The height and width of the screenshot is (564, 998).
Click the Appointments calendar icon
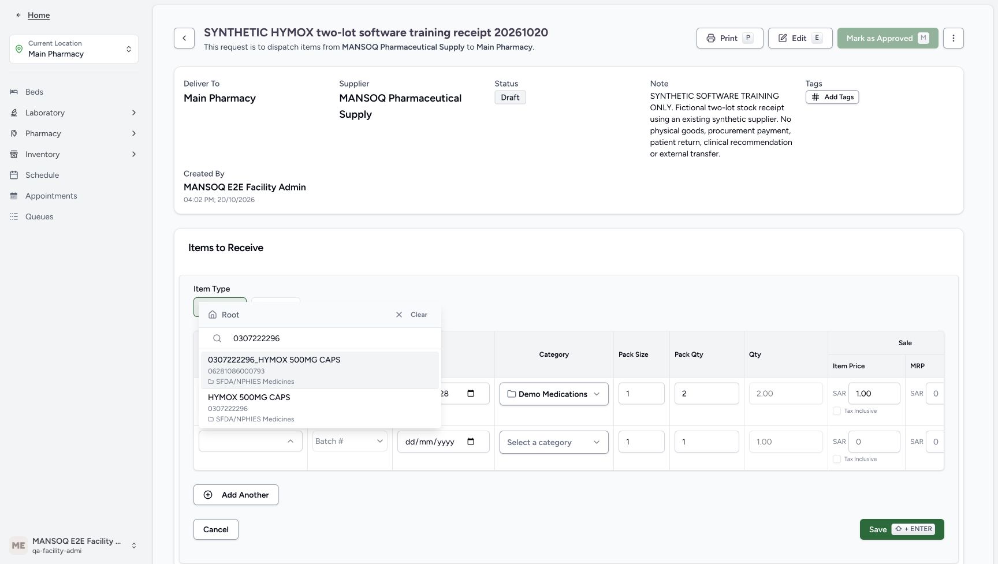(14, 196)
